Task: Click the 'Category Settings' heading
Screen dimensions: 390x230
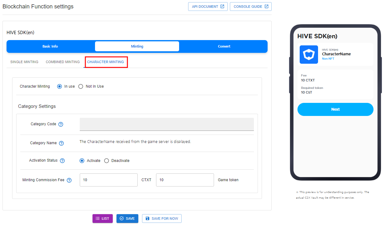Action: pos(37,106)
